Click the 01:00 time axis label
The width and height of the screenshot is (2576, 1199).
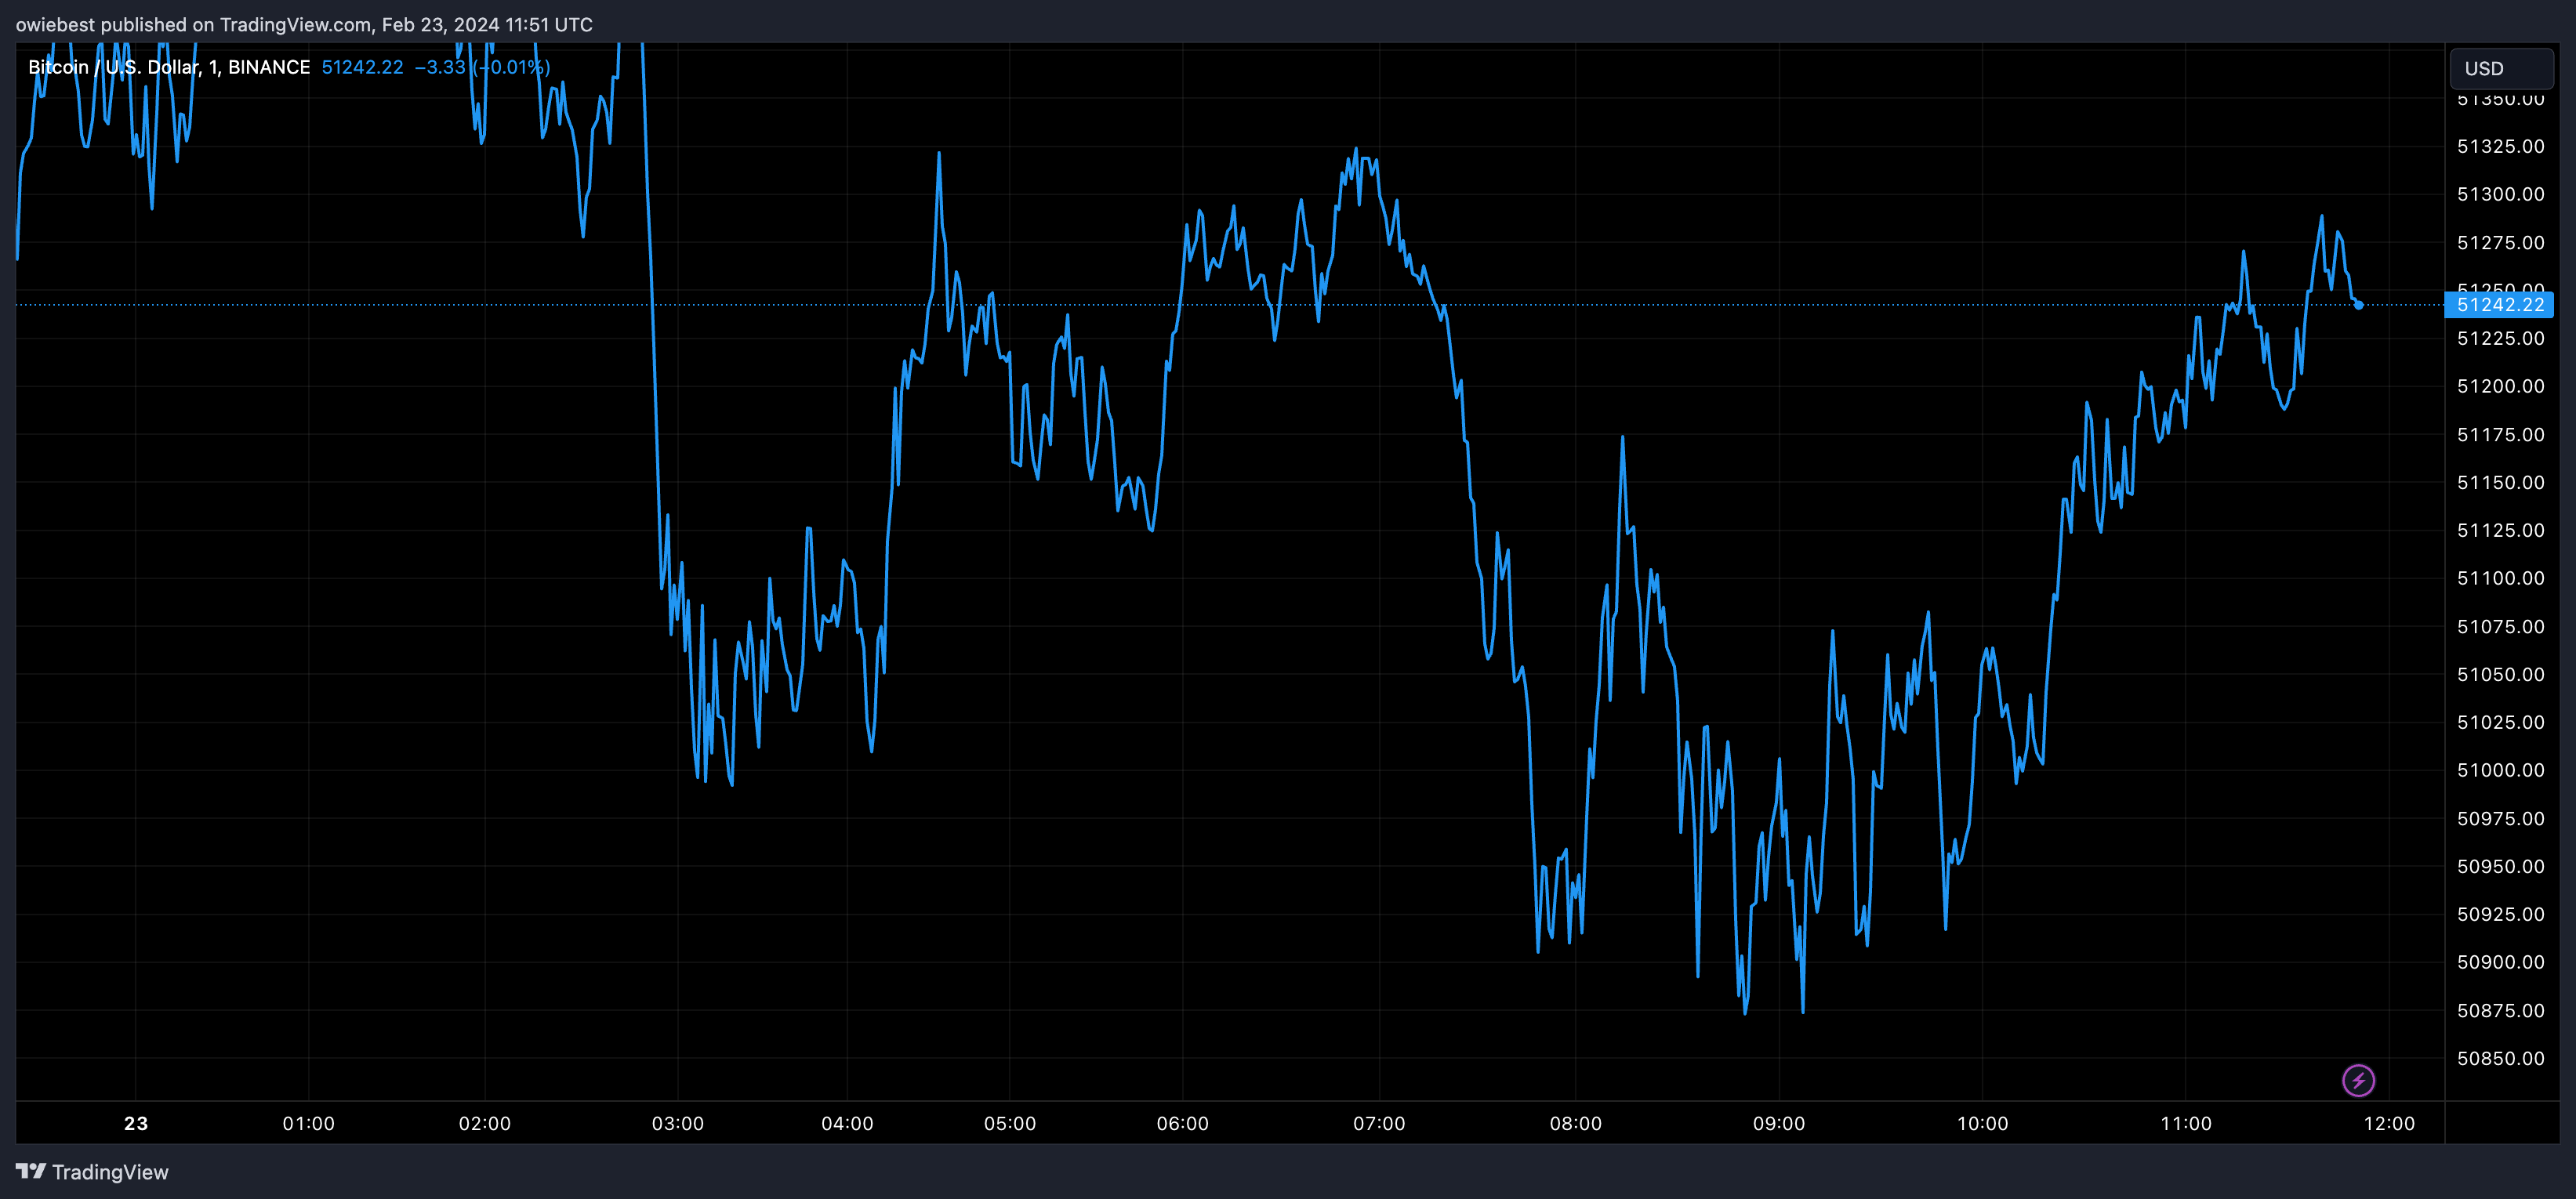(x=309, y=1123)
